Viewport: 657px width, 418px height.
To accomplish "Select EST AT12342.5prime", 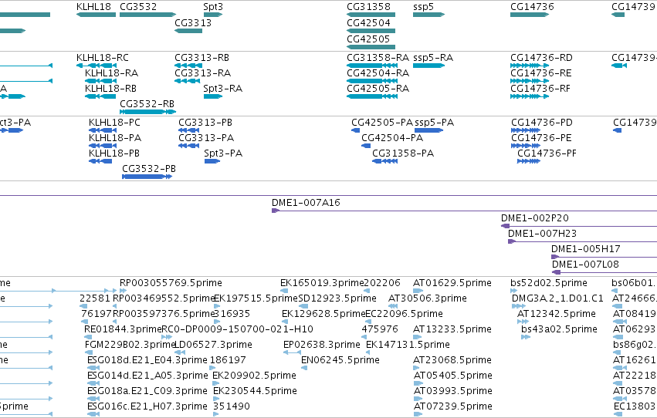I will pyautogui.click(x=523, y=322).
